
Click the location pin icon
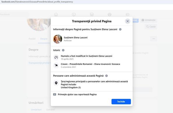[56, 83]
